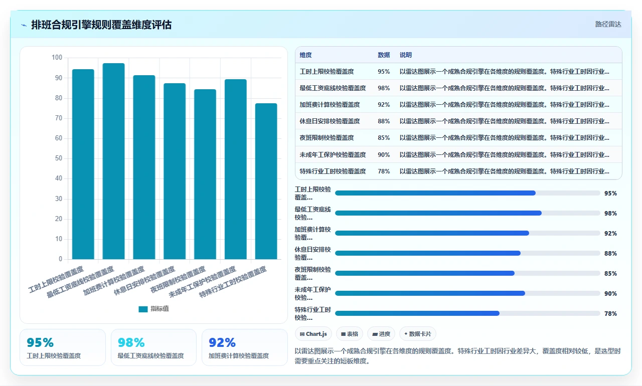Click the shortest bar for 特殊行业工时校验覆盖度
Screen dimensions: 642x386
[x=266, y=181]
